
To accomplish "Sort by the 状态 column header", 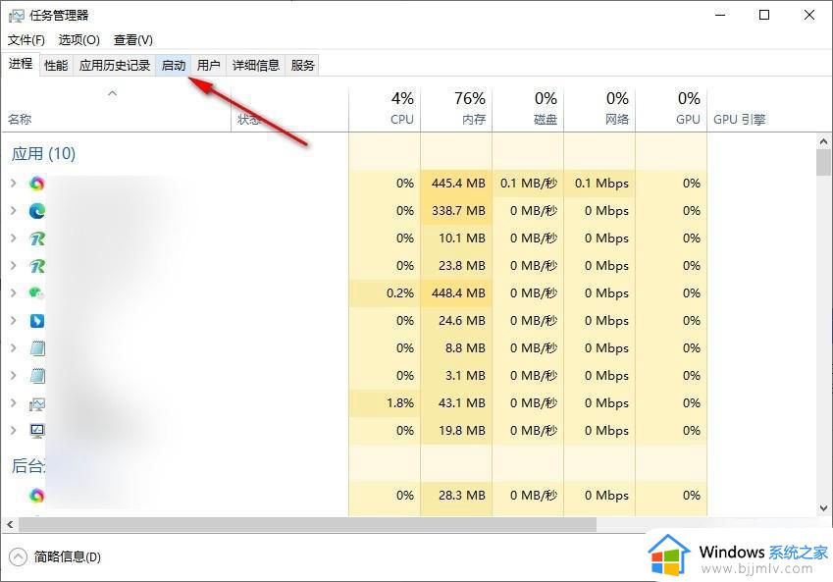I will [x=290, y=110].
